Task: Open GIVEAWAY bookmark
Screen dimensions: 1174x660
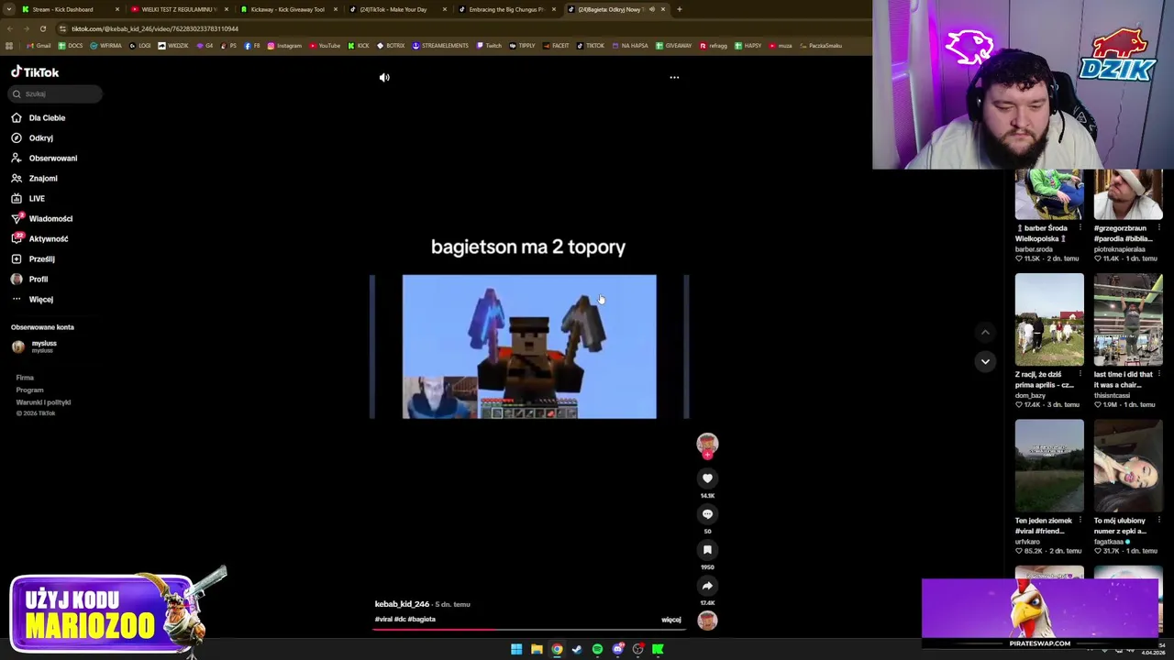Action: [674, 46]
